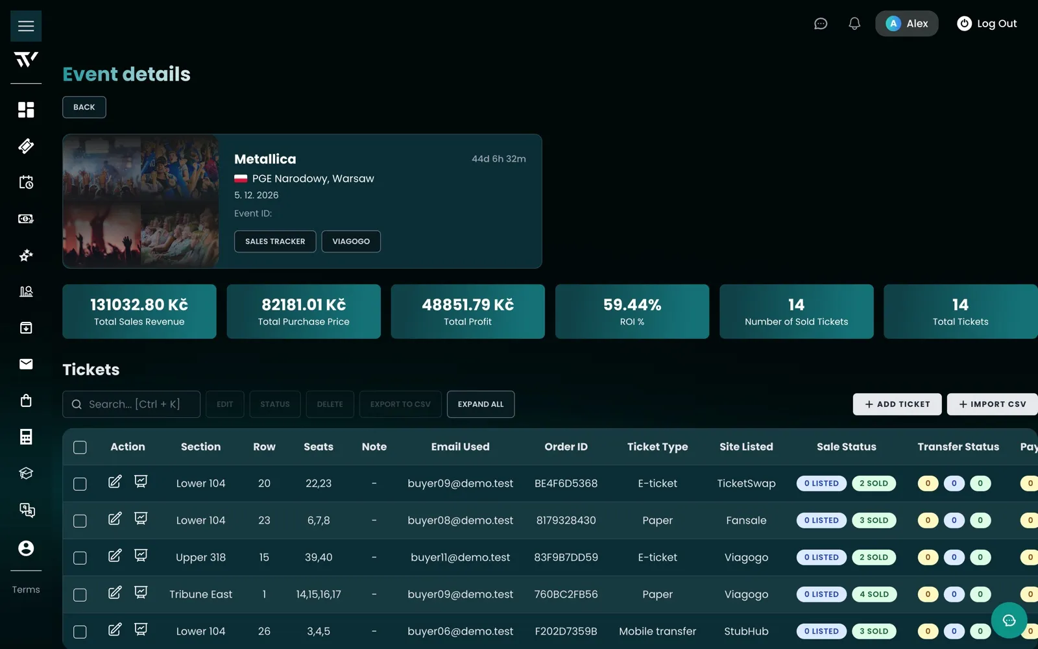Open the mail icon in the sidebar
1038x649 pixels.
click(26, 364)
